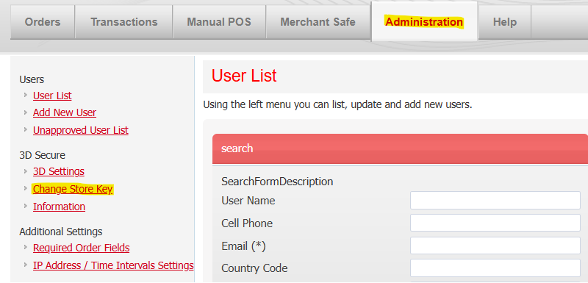This screenshot has width=588, height=283.
Task: Focus the Country Code input field
Action: point(495,268)
